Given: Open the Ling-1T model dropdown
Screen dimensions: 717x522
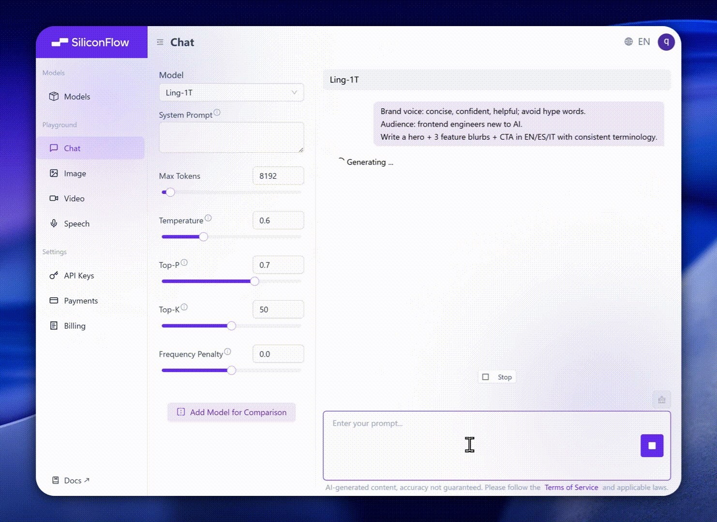Looking at the screenshot, I should click(231, 92).
